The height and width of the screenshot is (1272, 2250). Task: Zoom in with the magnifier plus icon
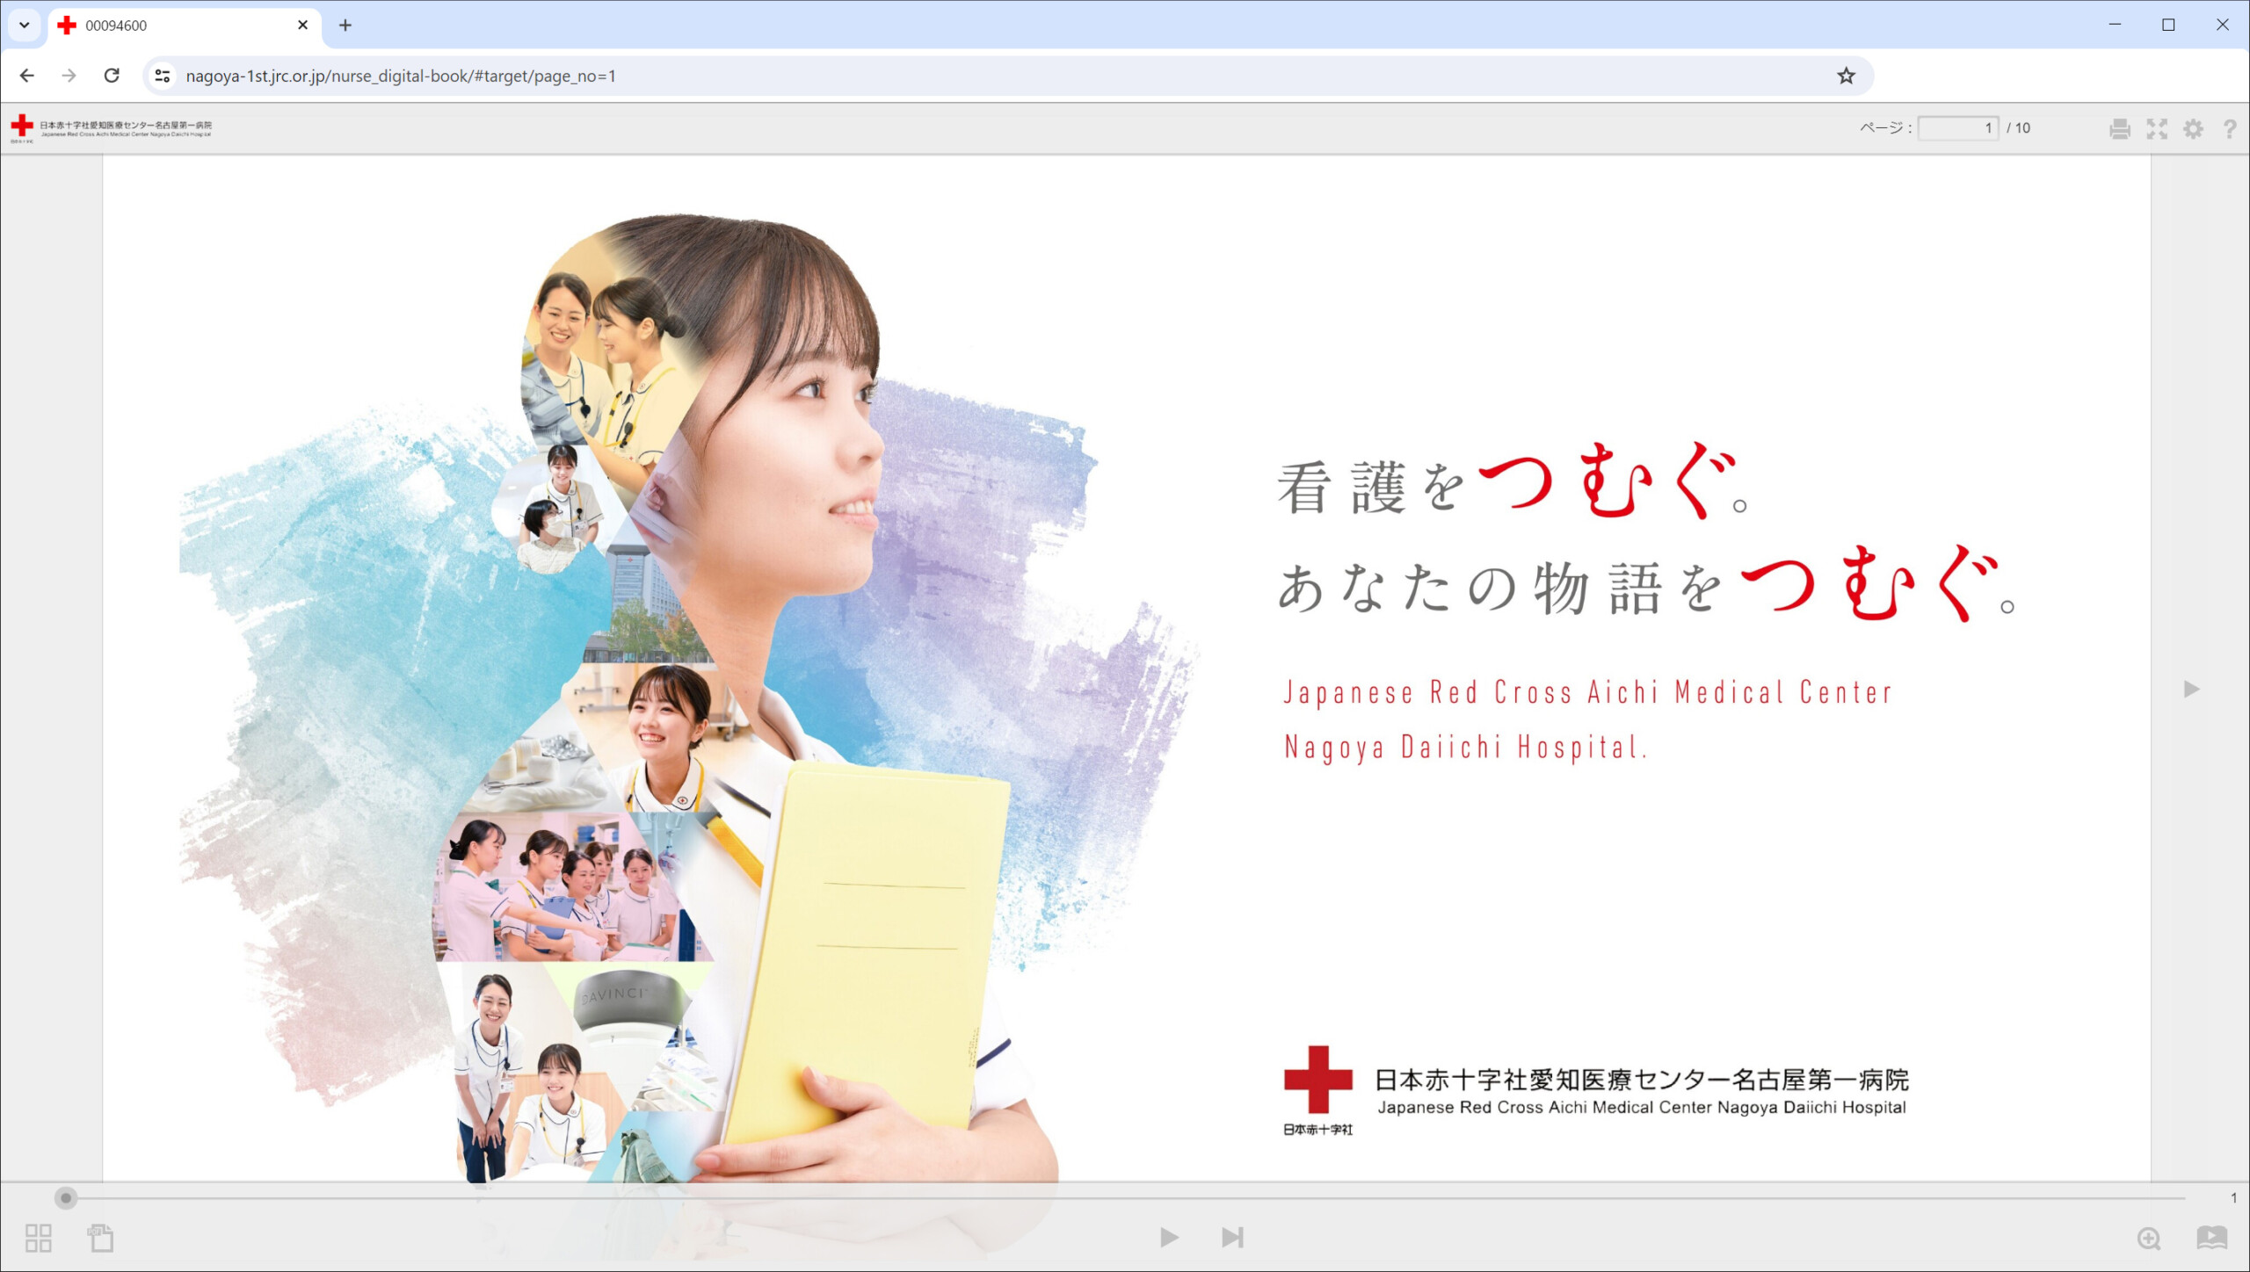[2149, 1239]
